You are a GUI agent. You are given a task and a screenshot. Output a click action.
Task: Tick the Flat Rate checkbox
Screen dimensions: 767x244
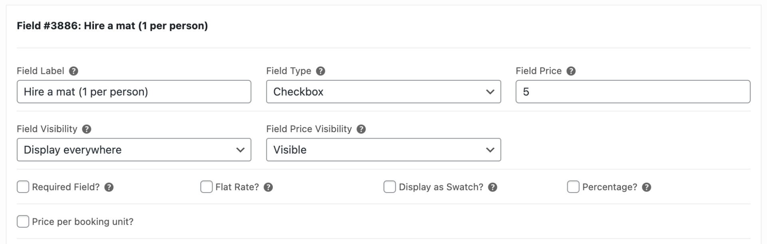pyautogui.click(x=207, y=187)
